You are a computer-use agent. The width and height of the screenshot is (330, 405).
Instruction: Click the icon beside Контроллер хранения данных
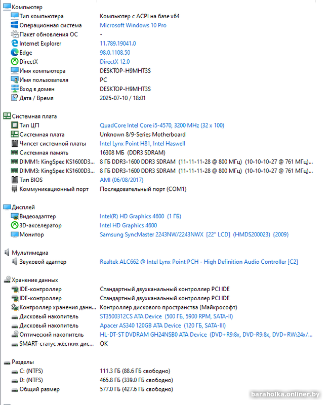(15, 307)
